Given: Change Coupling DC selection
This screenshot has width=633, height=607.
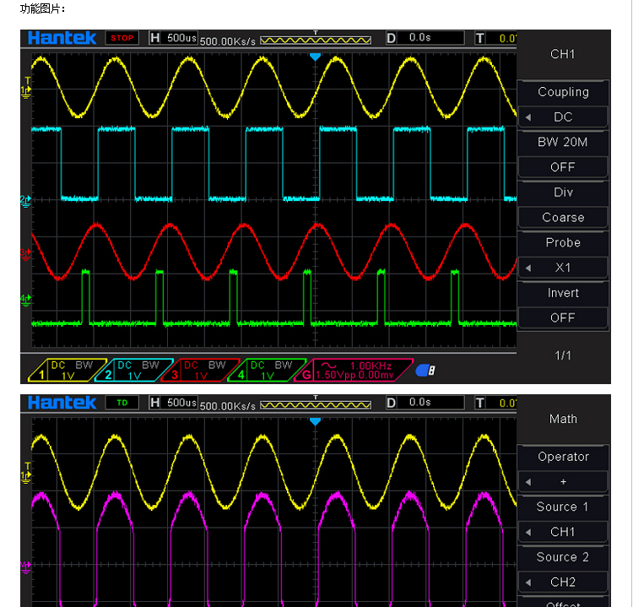Looking at the screenshot, I should click(x=563, y=117).
